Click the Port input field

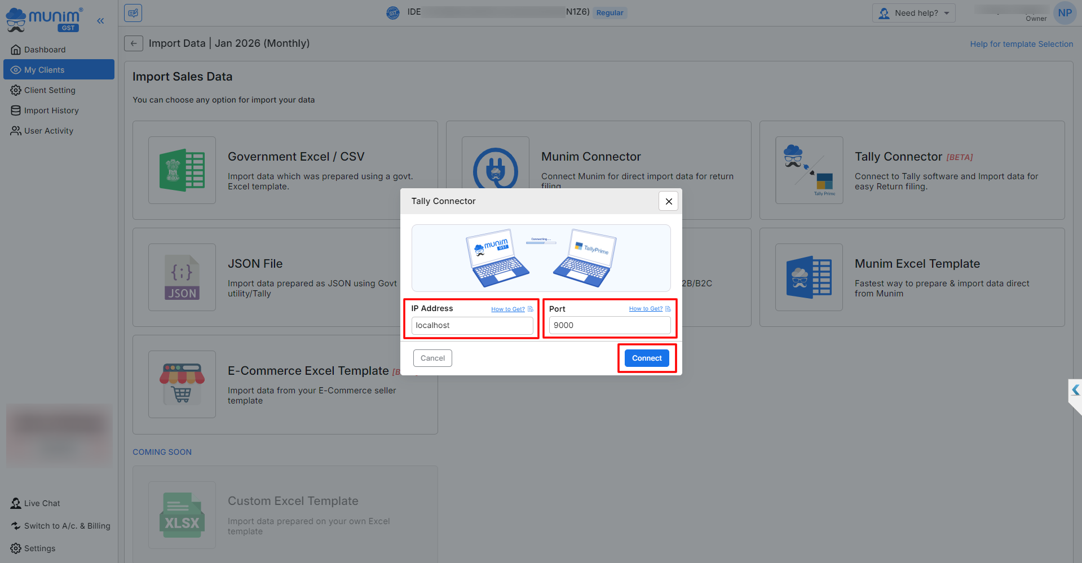click(610, 325)
